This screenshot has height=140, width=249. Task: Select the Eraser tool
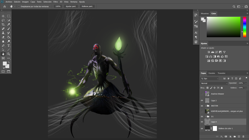pos(3,37)
